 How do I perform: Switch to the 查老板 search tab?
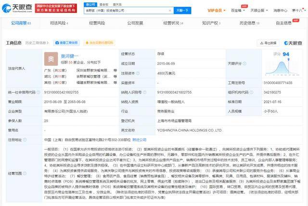(104, 4)
